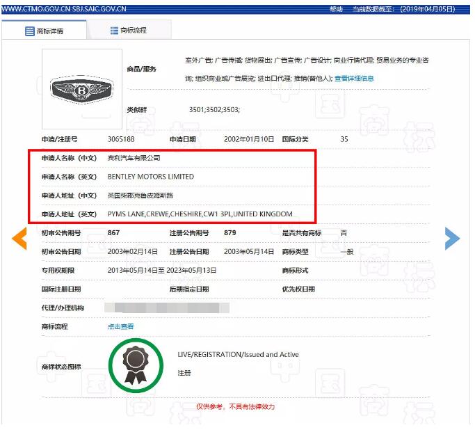Open the 点击查看 trademark process link
475x439 pixels.
(x=120, y=326)
